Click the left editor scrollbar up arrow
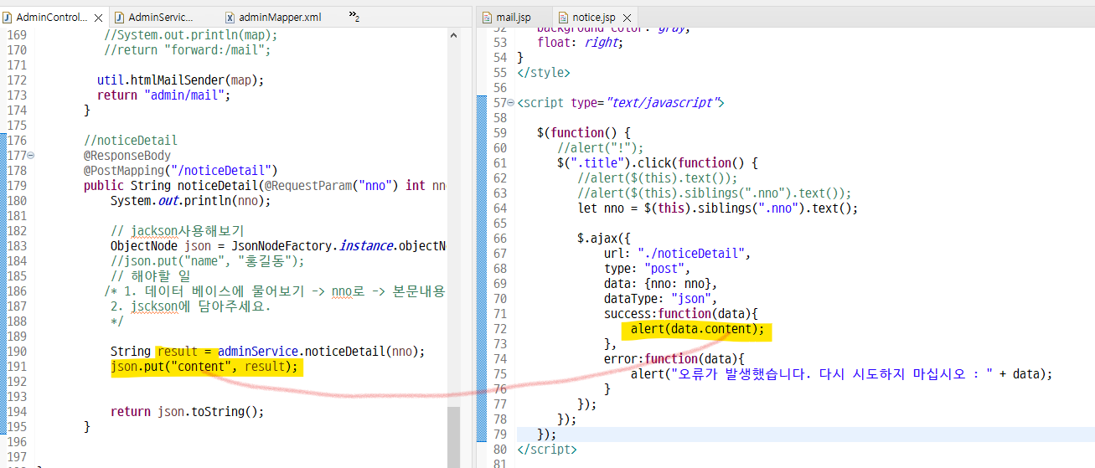The height and width of the screenshot is (468, 1095). [x=452, y=36]
